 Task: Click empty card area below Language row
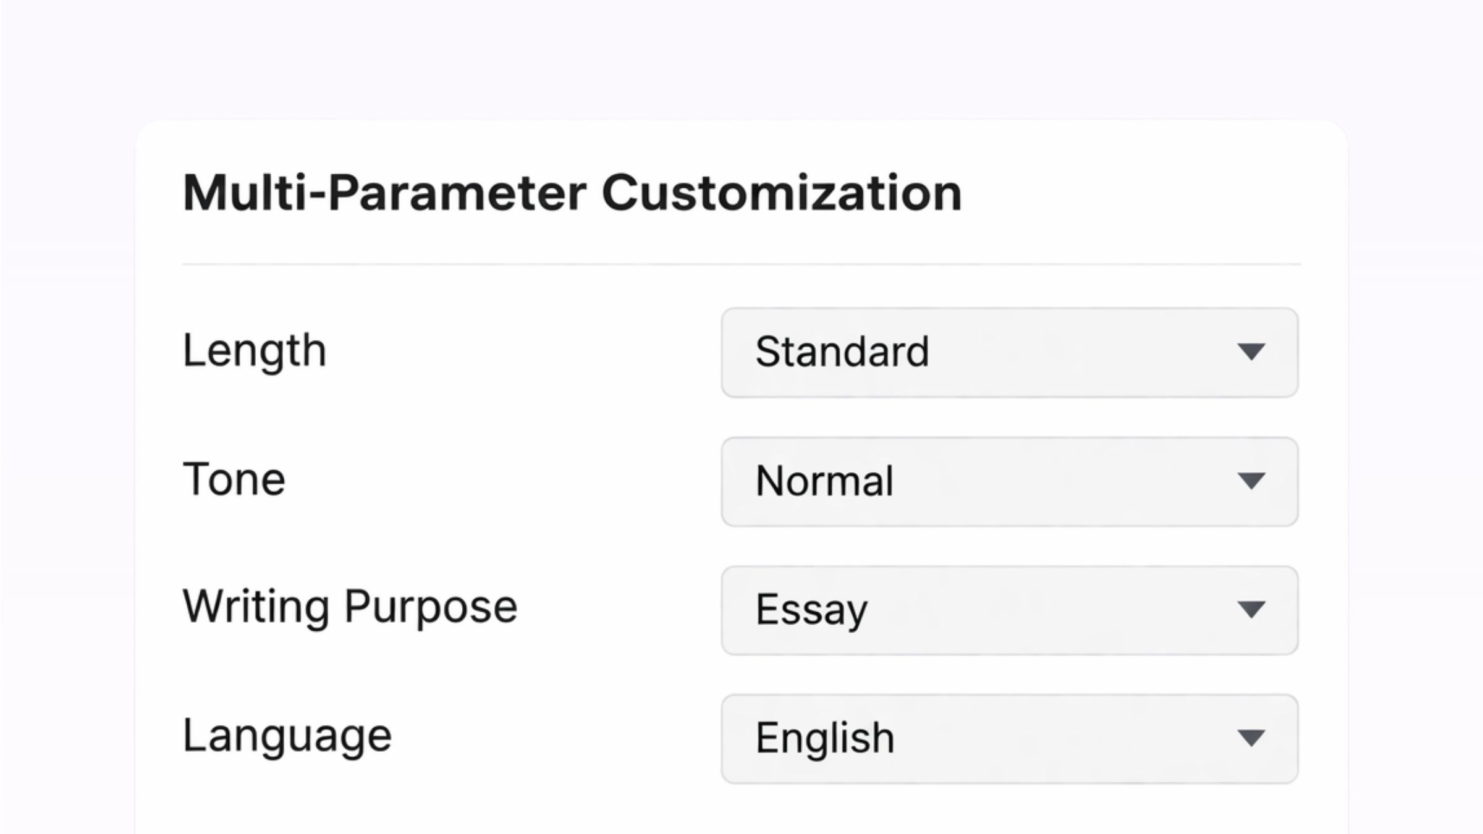[741, 812]
